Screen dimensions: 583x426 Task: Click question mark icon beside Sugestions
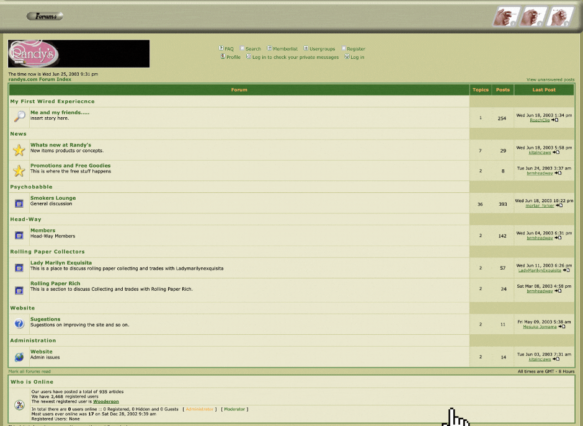(19, 324)
